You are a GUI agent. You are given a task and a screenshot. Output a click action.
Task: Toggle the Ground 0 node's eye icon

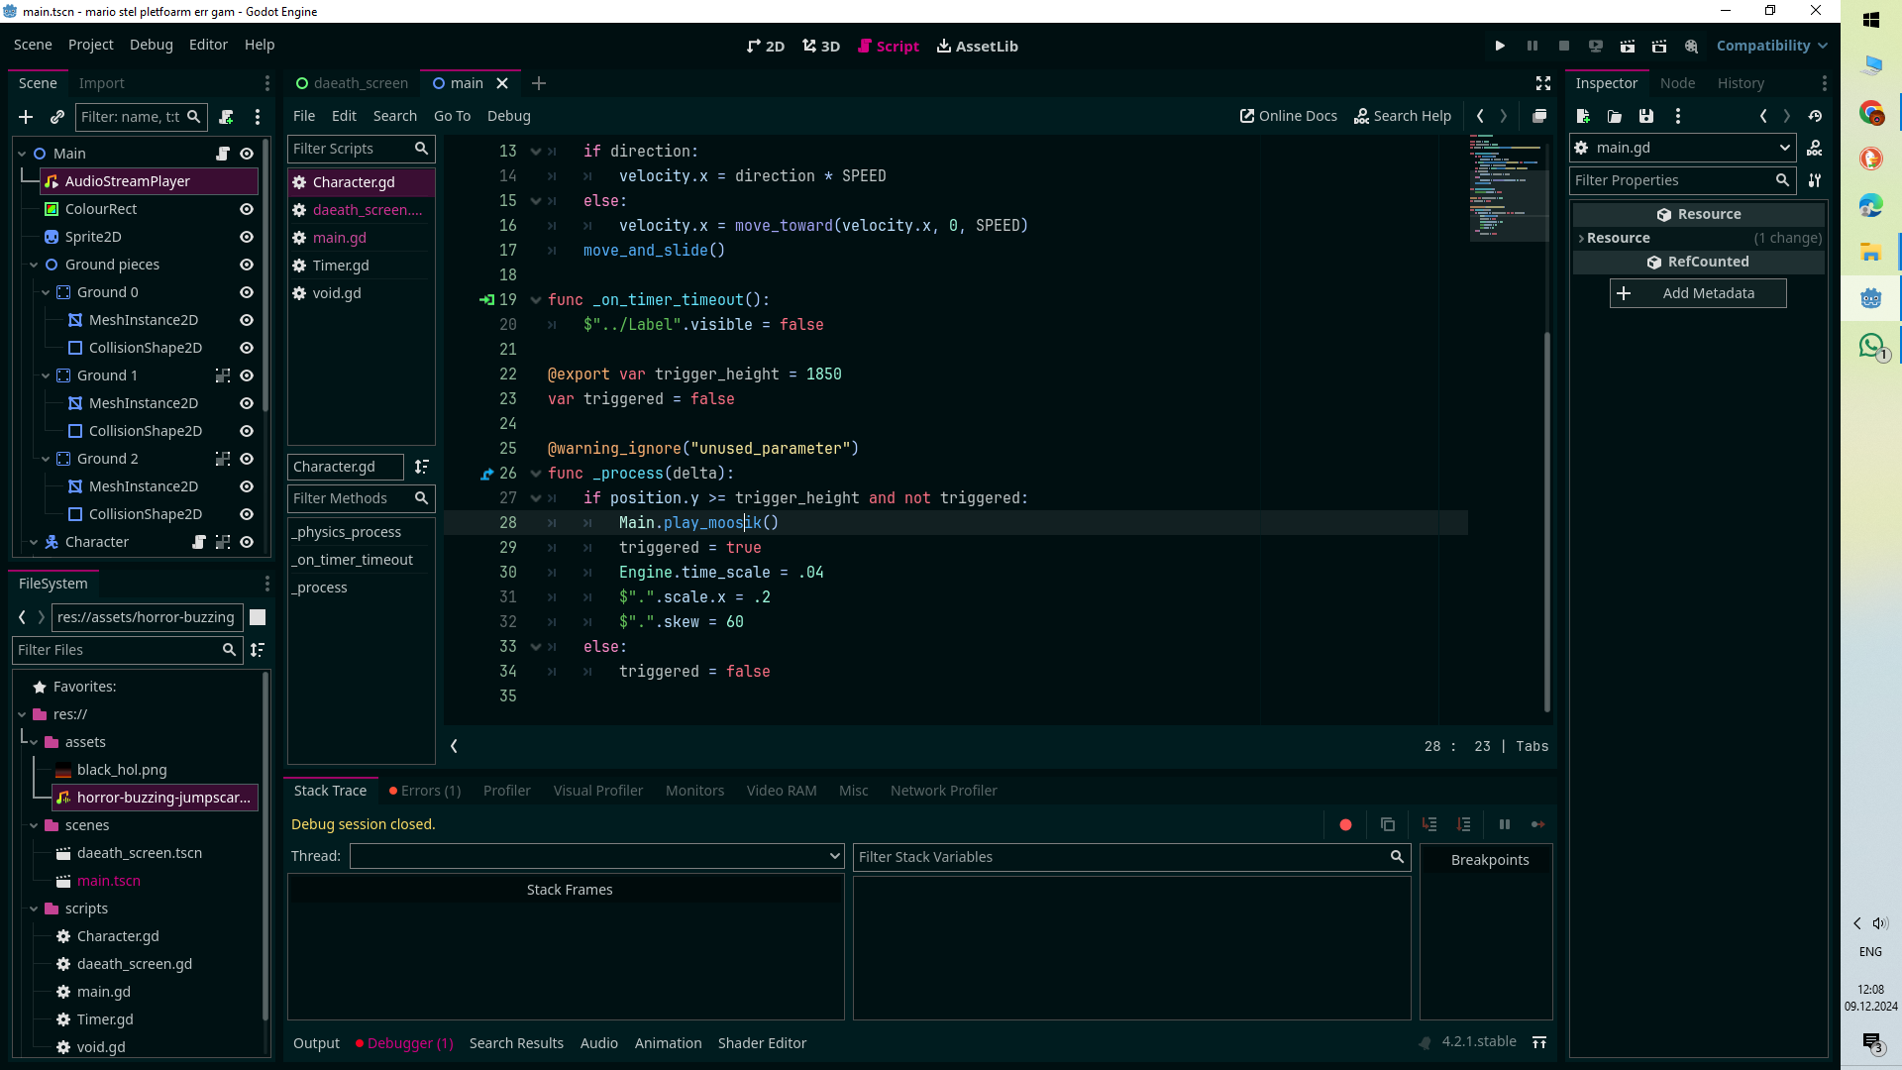point(247,292)
